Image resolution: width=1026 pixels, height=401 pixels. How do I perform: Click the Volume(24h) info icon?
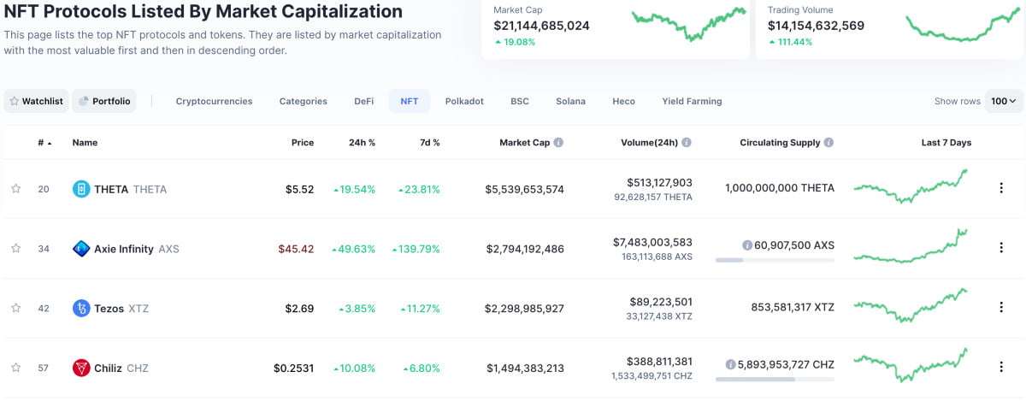click(x=687, y=143)
